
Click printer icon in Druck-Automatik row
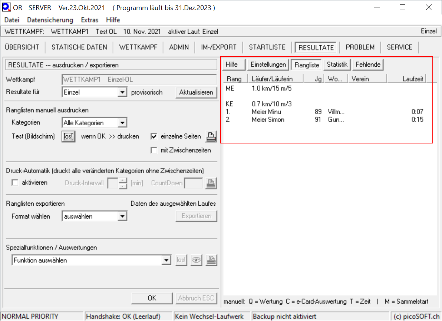[x=211, y=183]
